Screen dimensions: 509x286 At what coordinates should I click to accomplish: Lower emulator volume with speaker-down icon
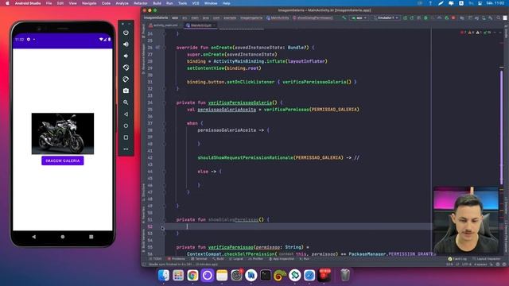(126, 56)
